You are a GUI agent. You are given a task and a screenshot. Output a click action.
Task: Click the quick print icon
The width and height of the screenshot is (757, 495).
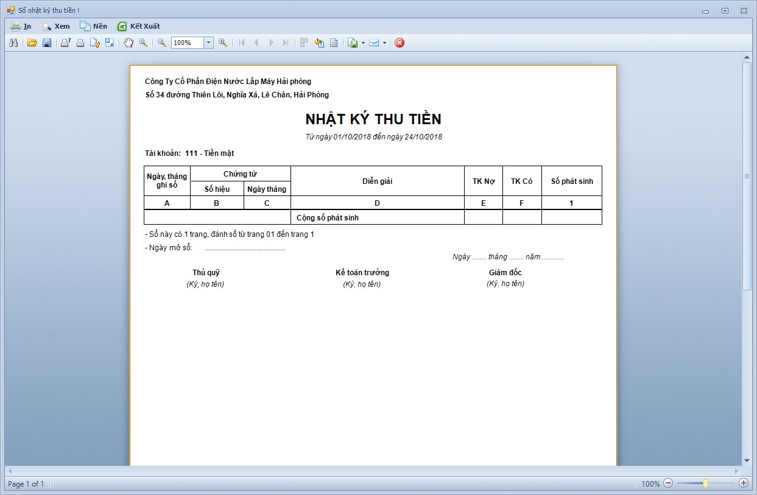pos(80,43)
